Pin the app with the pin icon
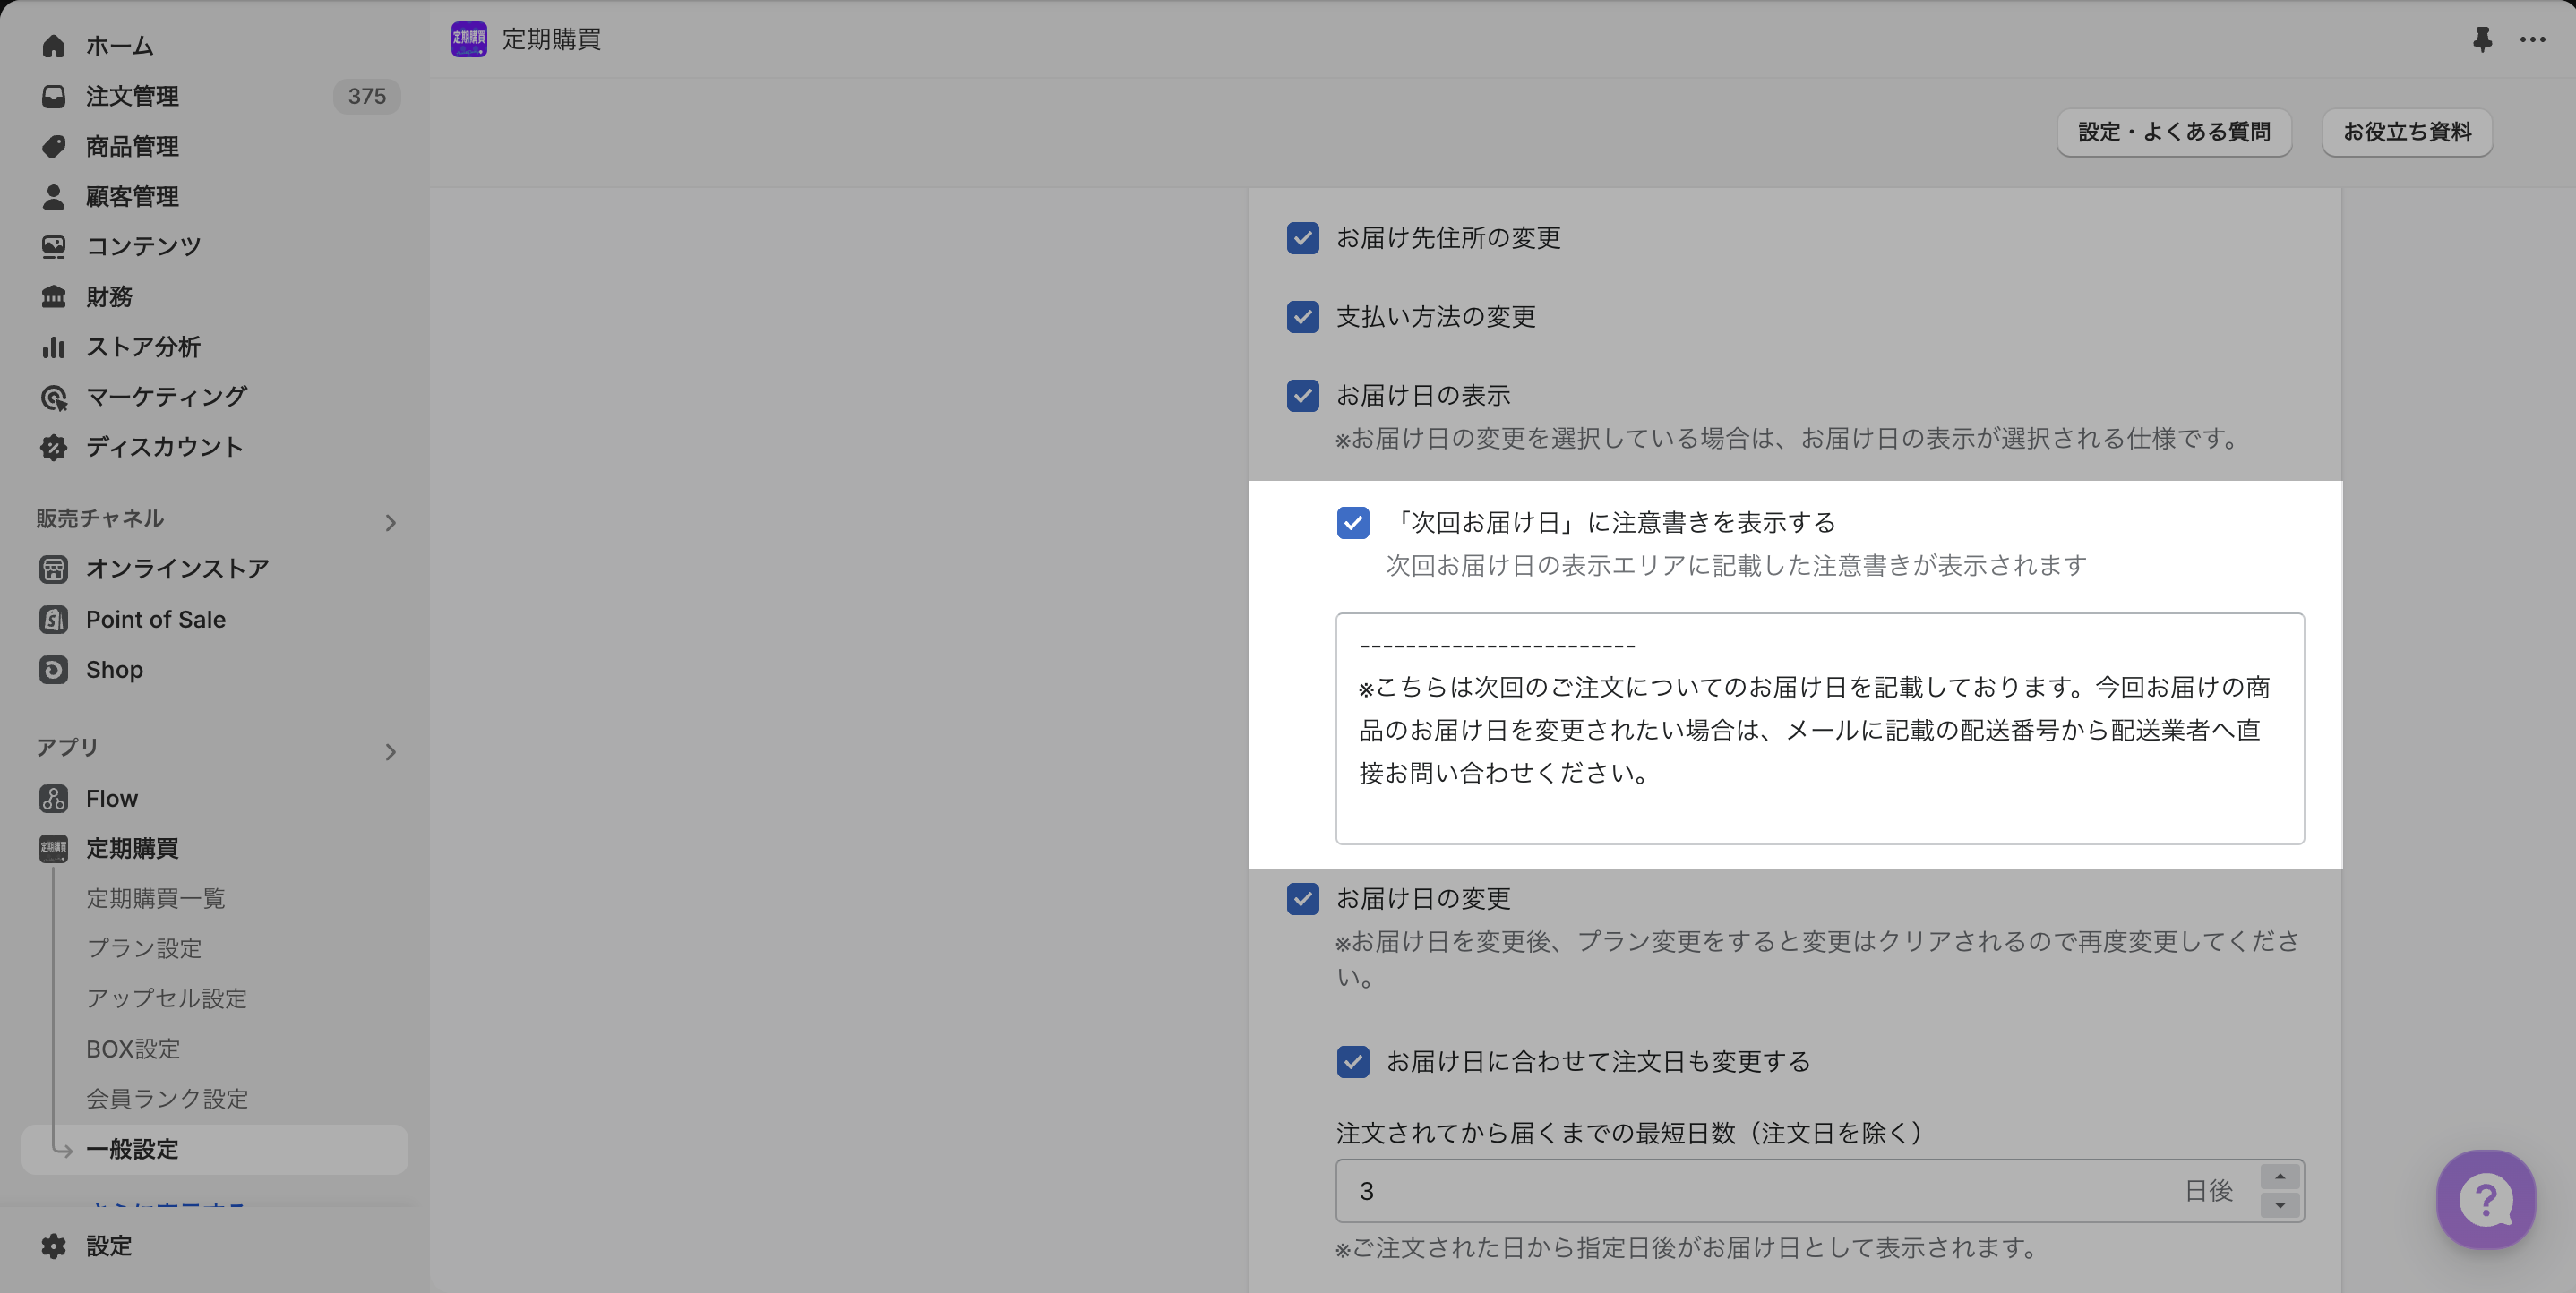The width and height of the screenshot is (2576, 1293). (2481, 39)
